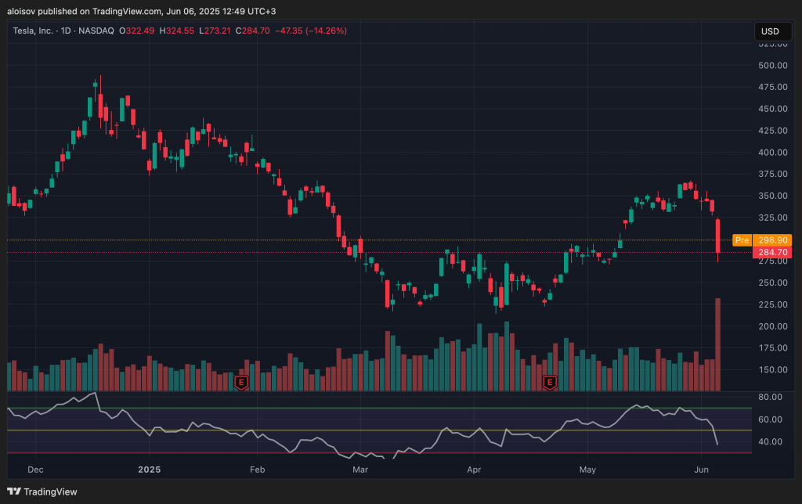802x504 pixels.
Task: Click the open value O322.49
Action: [x=136, y=31]
